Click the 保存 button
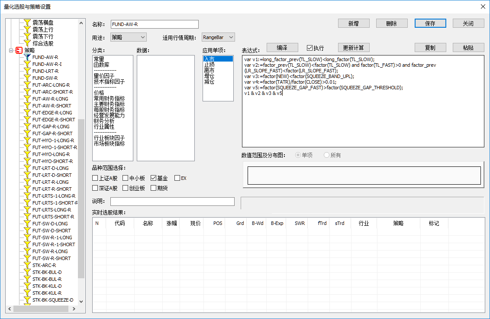Viewport: 490px width, 319px height. 430,23
